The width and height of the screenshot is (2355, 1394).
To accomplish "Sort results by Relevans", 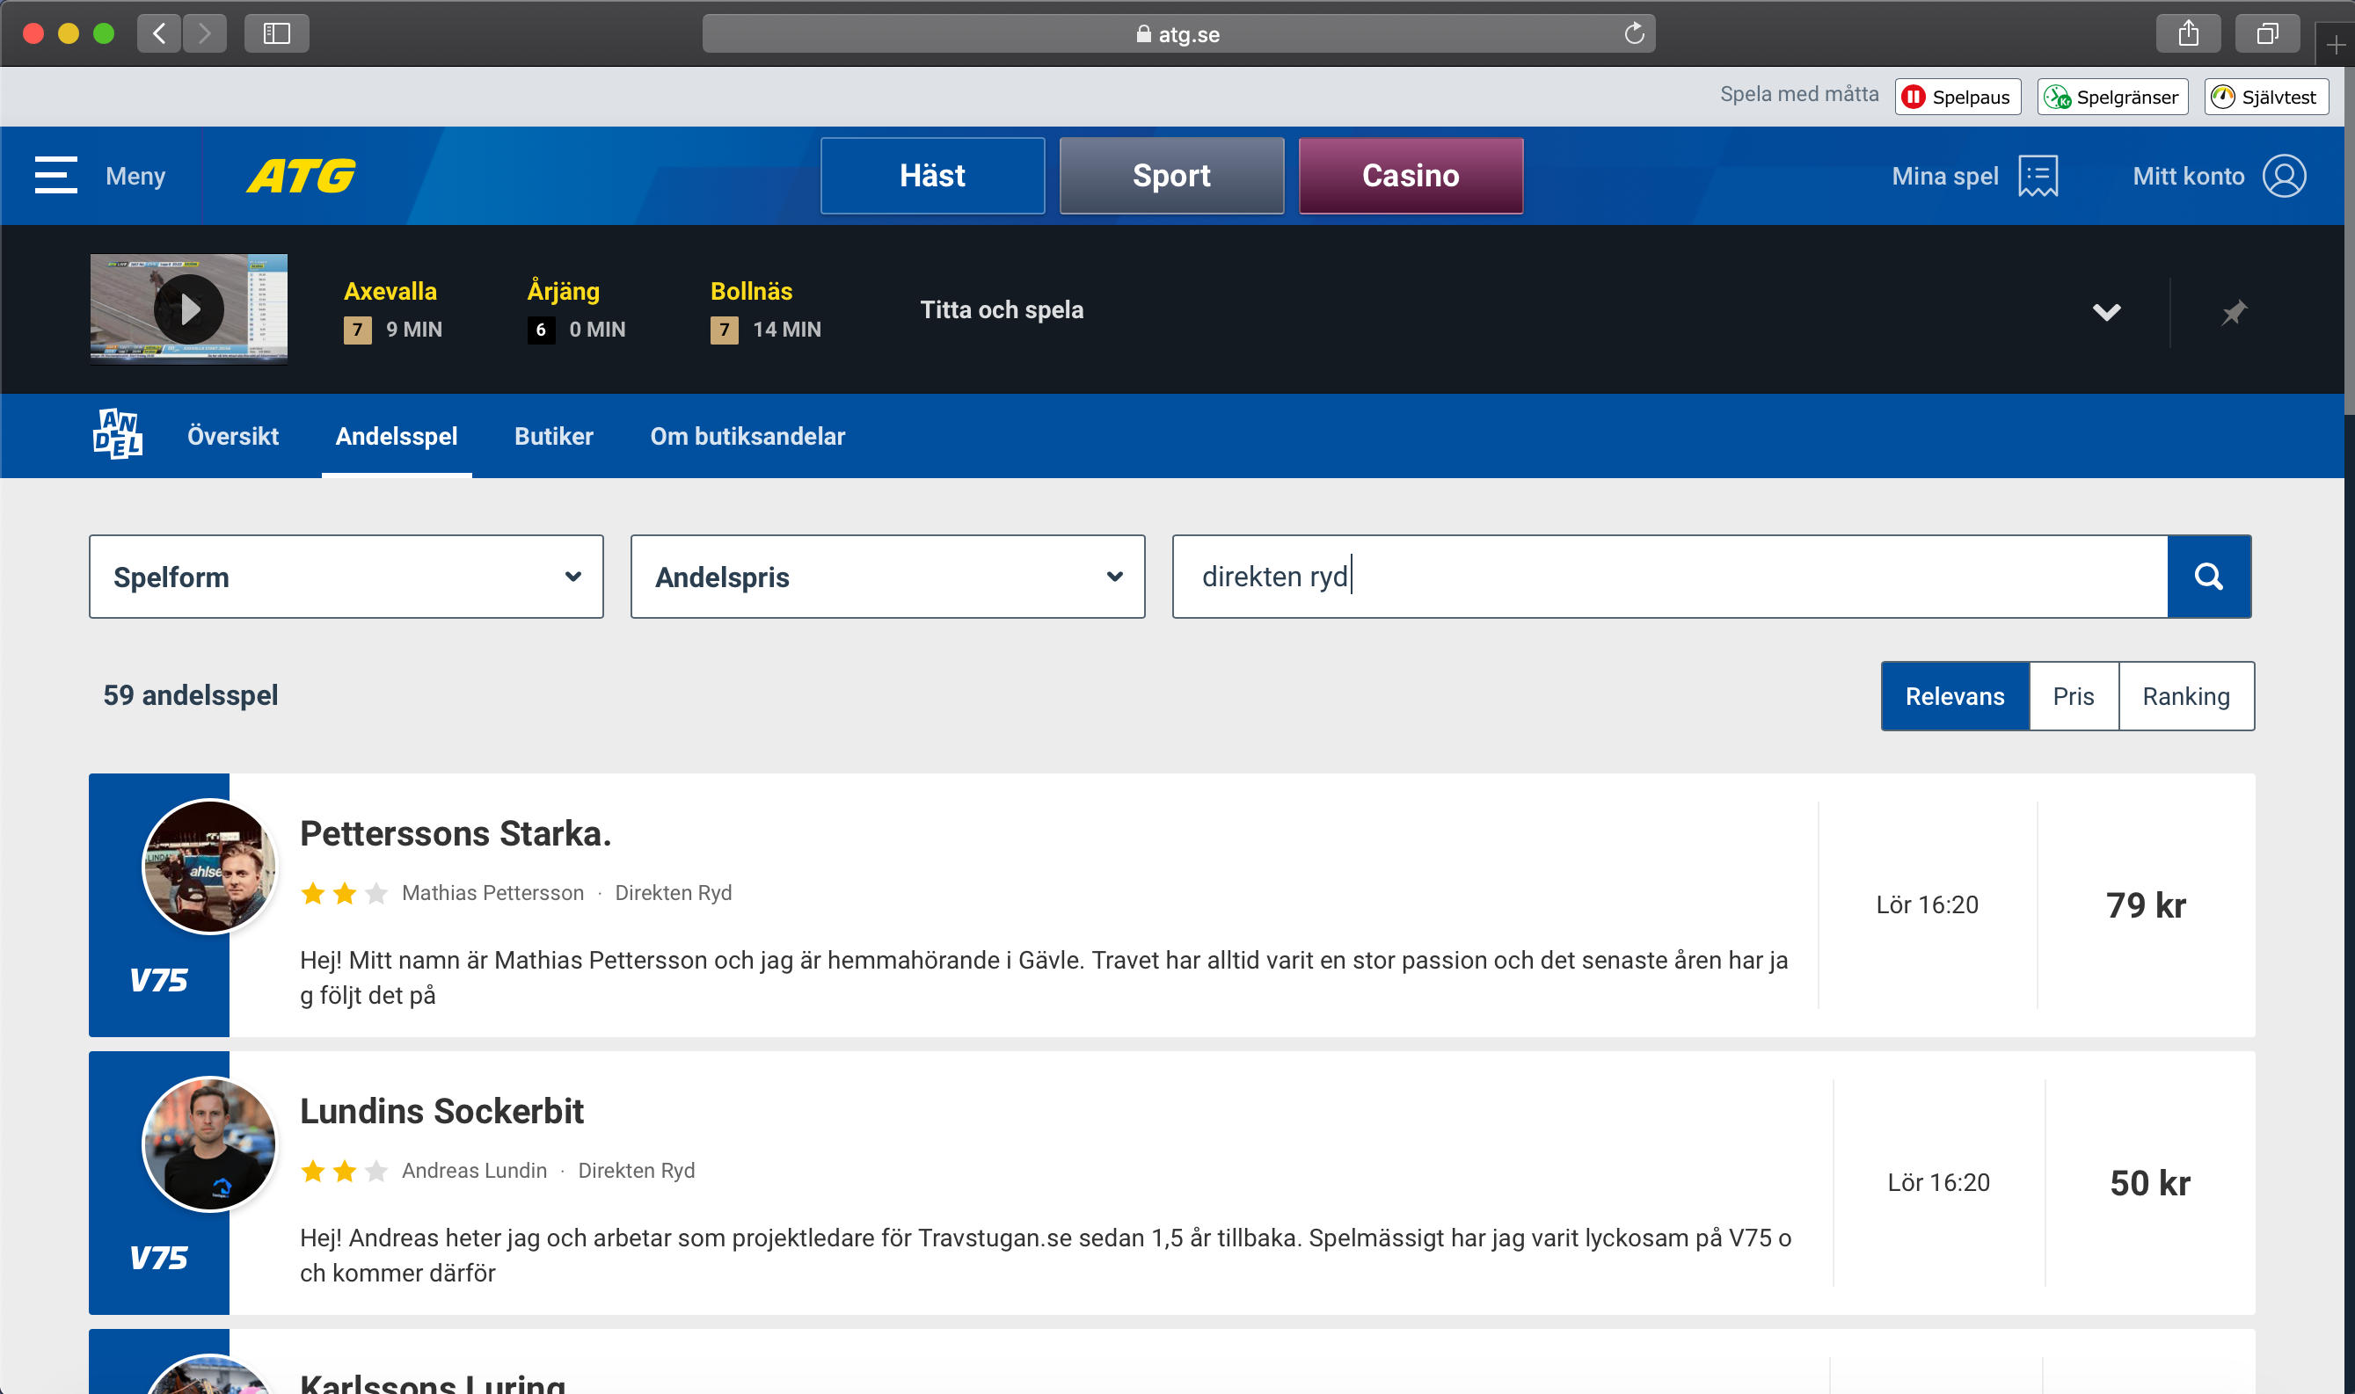I will 1954,696.
